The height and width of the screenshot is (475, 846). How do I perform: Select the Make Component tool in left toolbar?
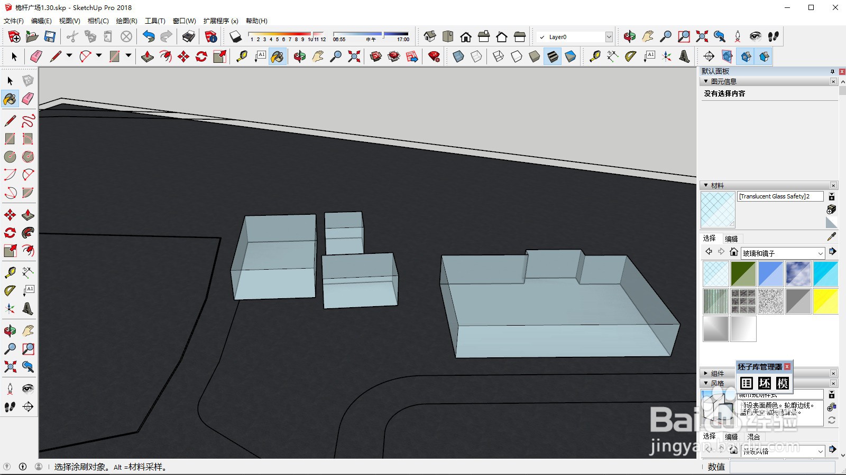point(28,81)
